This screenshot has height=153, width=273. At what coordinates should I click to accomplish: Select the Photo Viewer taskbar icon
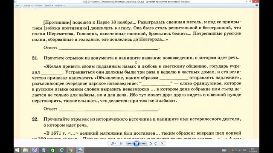tap(80, 150)
